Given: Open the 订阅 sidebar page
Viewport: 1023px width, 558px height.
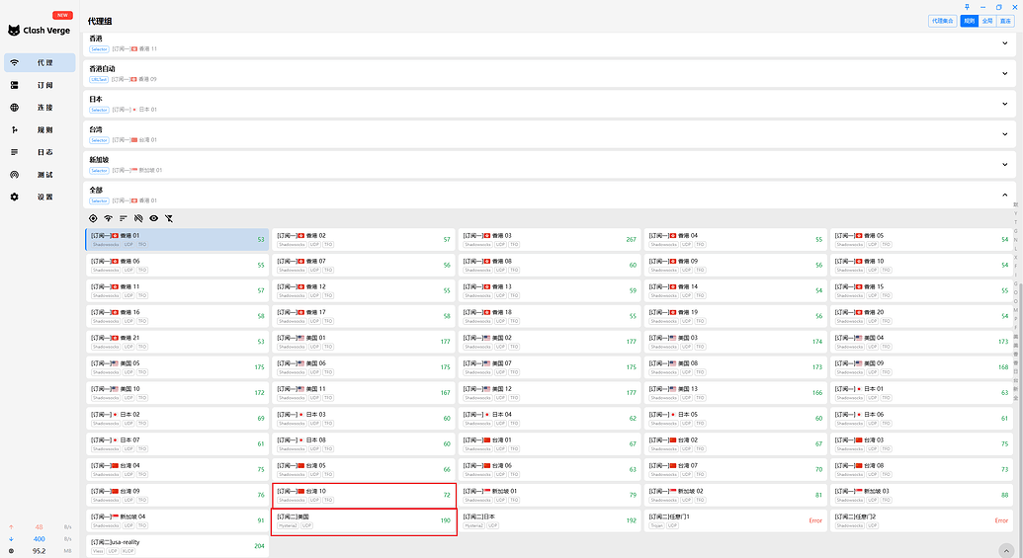Looking at the screenshot, I should (40, 85).
